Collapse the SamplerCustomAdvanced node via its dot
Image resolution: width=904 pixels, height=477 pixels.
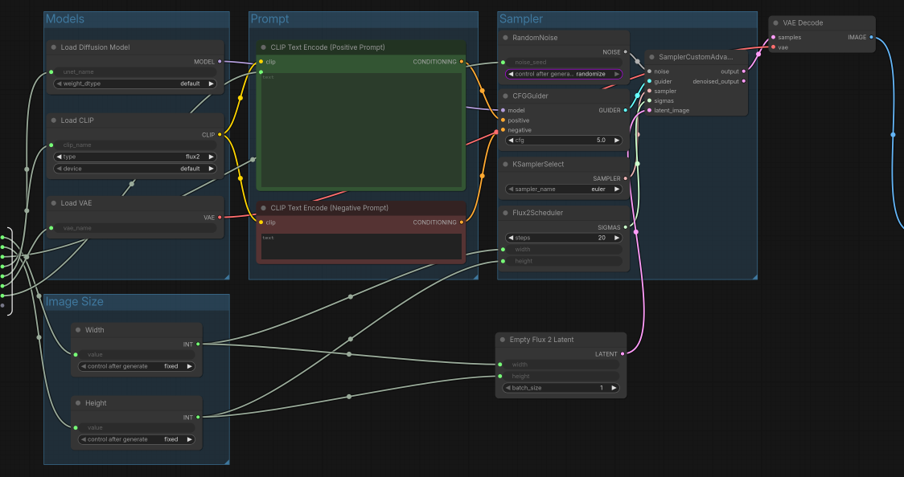[x=652, y=57]
